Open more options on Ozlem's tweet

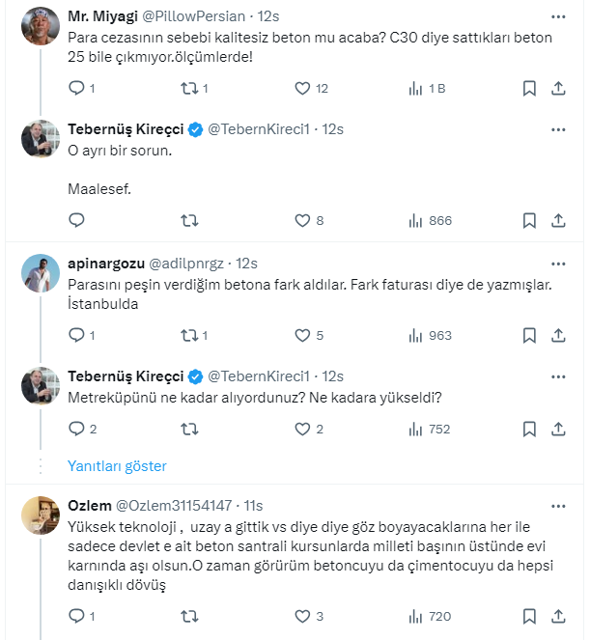[558, 505]
